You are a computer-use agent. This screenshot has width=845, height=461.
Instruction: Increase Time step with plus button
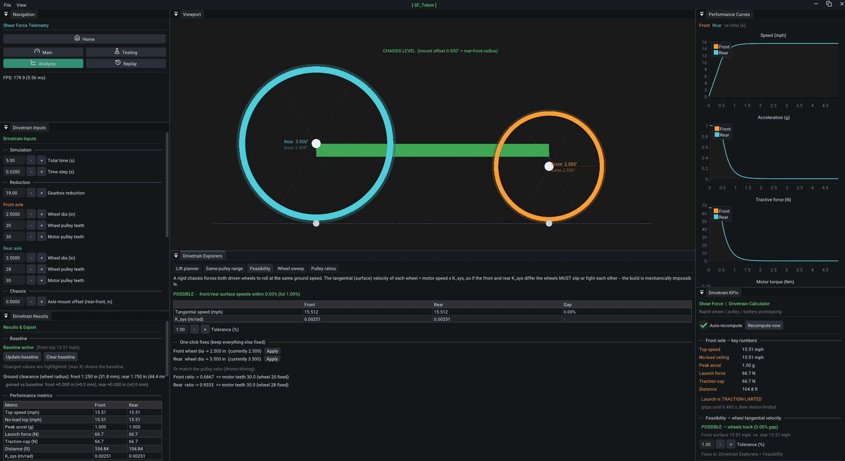coord(41,172)
